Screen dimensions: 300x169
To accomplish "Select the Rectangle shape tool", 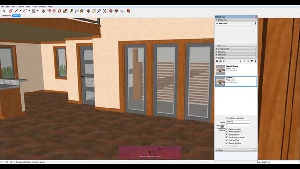I will 34,11.
